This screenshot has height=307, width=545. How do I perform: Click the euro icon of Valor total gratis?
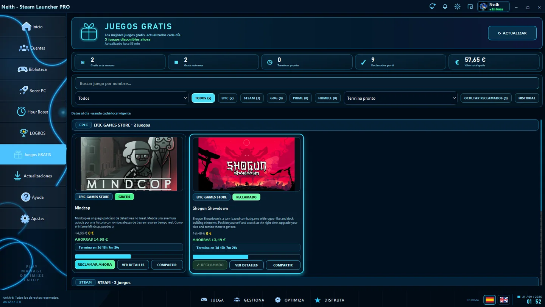click(x=457, y=62)
